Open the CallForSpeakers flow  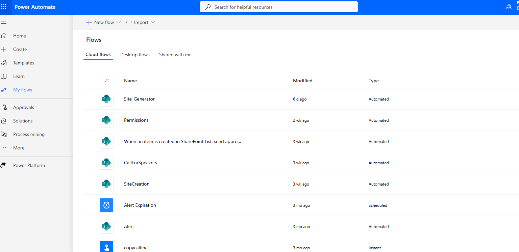(141, 163)
